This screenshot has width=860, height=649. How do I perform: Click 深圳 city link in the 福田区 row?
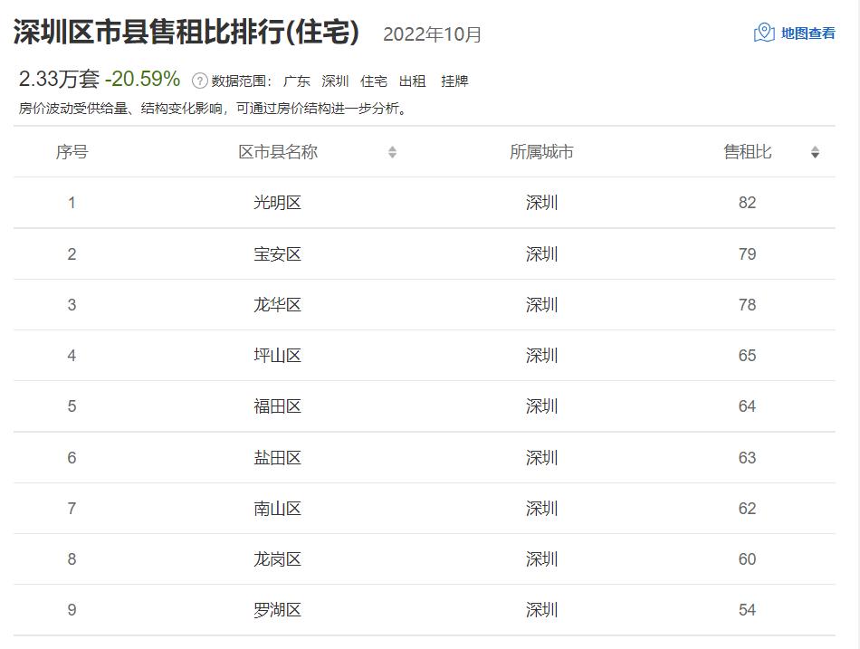pyautogui.click(x=543, y=406)
